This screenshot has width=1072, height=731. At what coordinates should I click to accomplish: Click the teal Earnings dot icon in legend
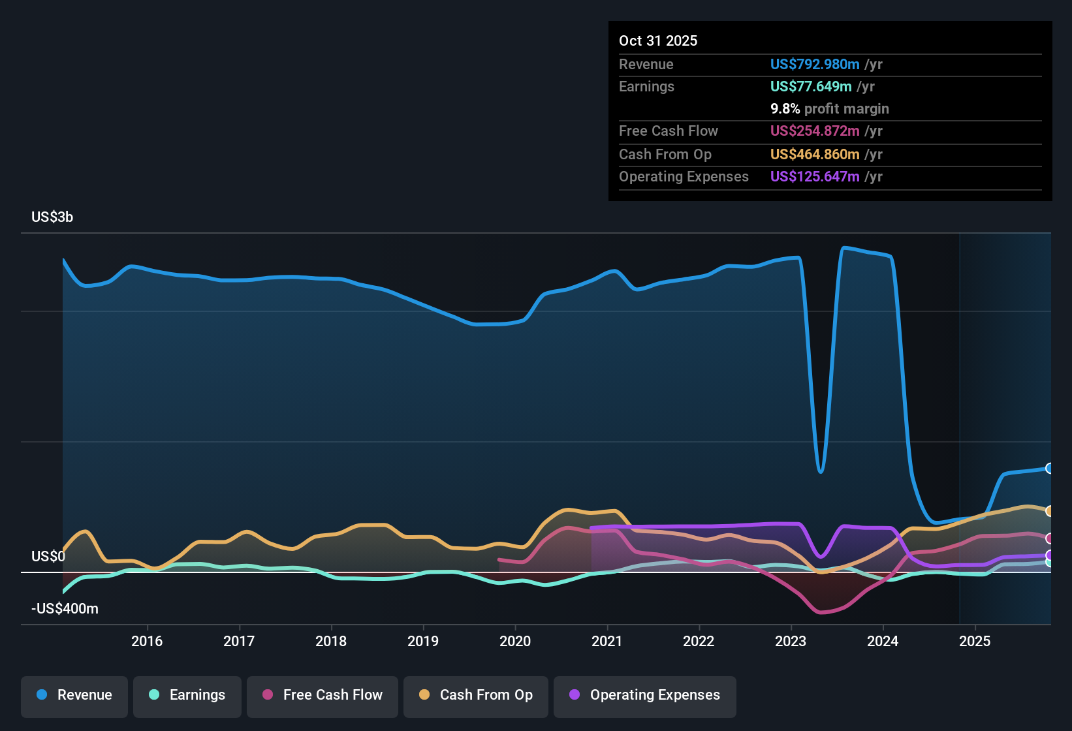point(154,695)
